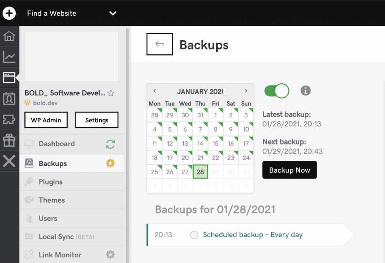Viewport: 385px width, 263px height.
Task: Select January 4 in the calendar
Action: 155,129
